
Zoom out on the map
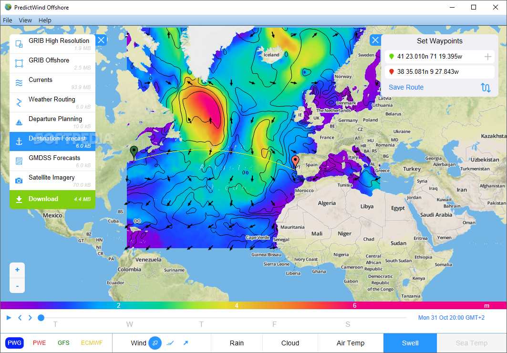(17, 285)
